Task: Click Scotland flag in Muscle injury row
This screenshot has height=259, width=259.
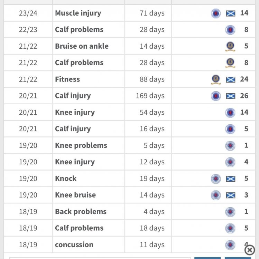Action: pyautogui.click(x=231, y=13)
